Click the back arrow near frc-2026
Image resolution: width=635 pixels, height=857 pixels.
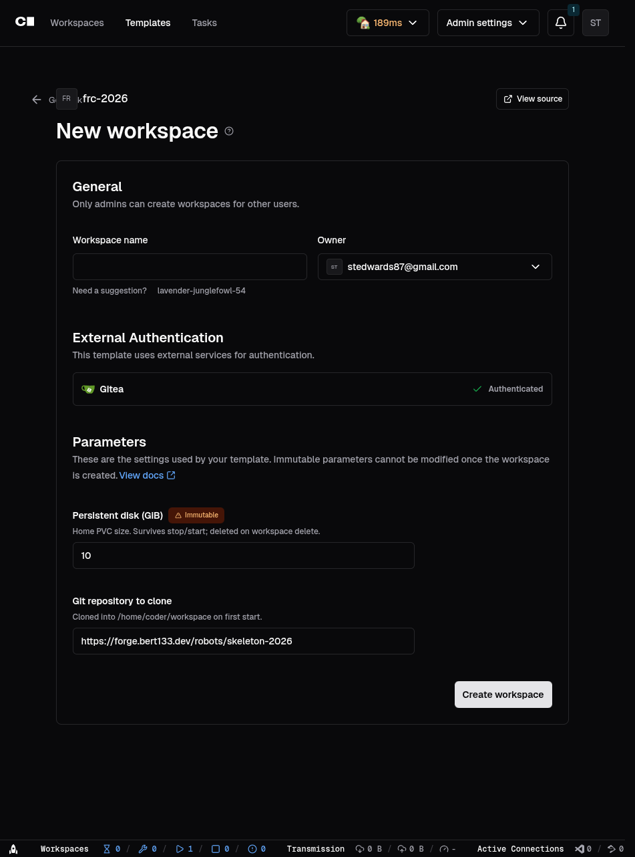pos(37,100)
